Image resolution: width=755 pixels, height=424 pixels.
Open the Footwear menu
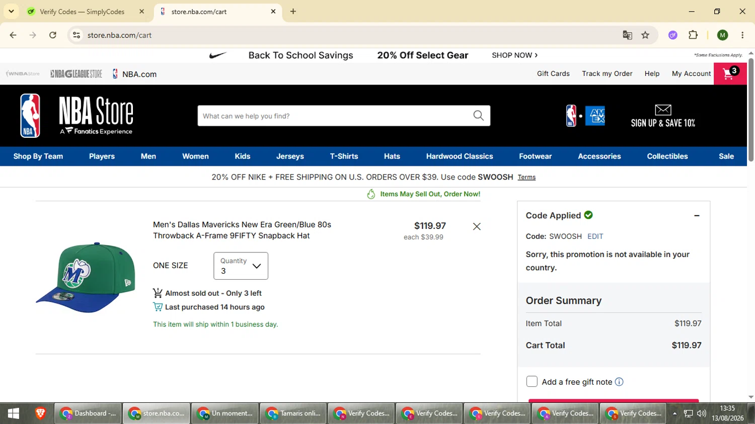click(x=536, y=156)
